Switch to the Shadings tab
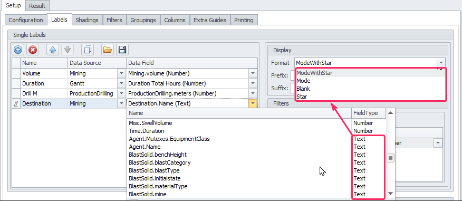Screen dimensions: 462x201 pyautogui.click(x=87, y=20)
